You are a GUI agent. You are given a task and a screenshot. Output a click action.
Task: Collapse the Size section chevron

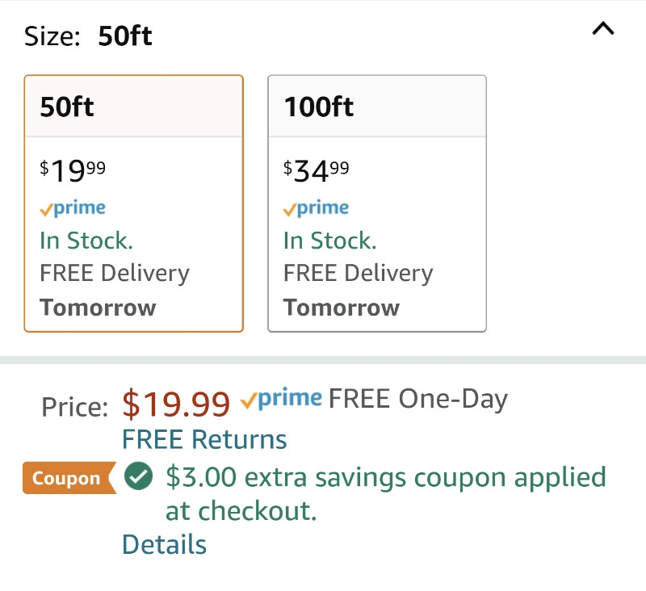click(x=603, y=29)
